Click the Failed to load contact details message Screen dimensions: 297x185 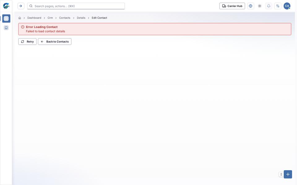pos(45,31)
